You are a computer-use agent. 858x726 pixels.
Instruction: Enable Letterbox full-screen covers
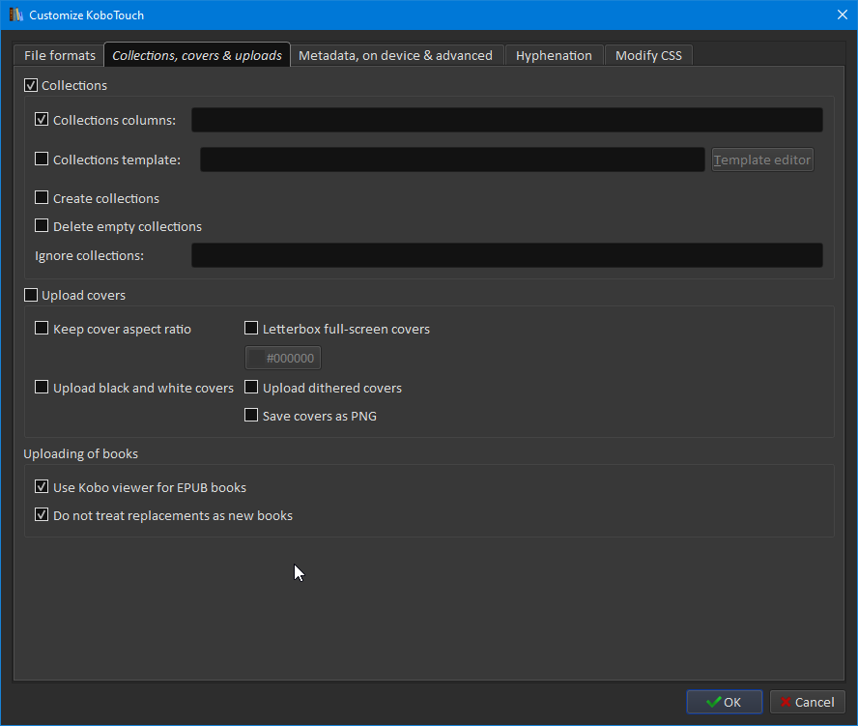(251, 328)
